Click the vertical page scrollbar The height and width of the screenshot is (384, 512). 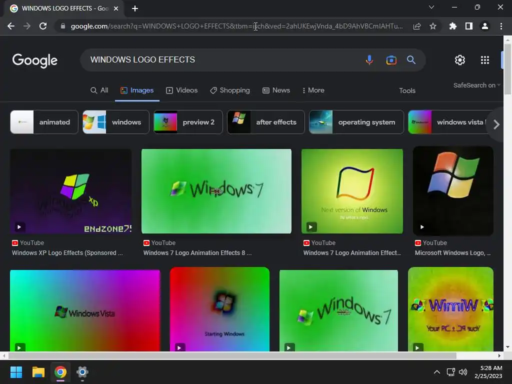pyautogui.click(x=507, y=68)
